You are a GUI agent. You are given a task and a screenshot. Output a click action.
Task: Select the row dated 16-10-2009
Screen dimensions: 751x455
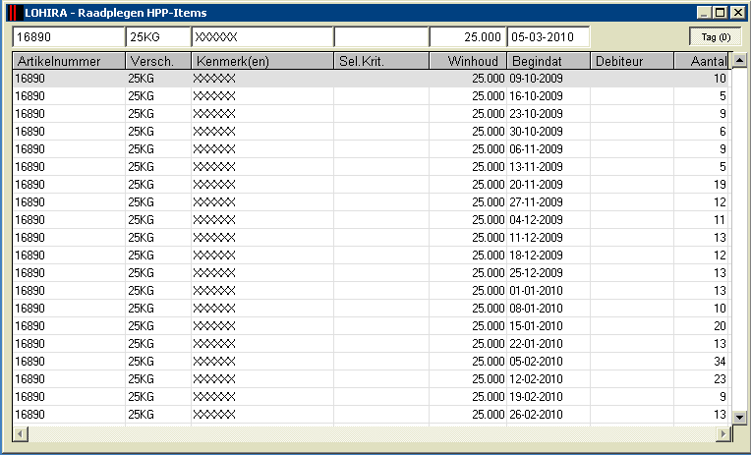pyautogui.click(x=371, y=96)
